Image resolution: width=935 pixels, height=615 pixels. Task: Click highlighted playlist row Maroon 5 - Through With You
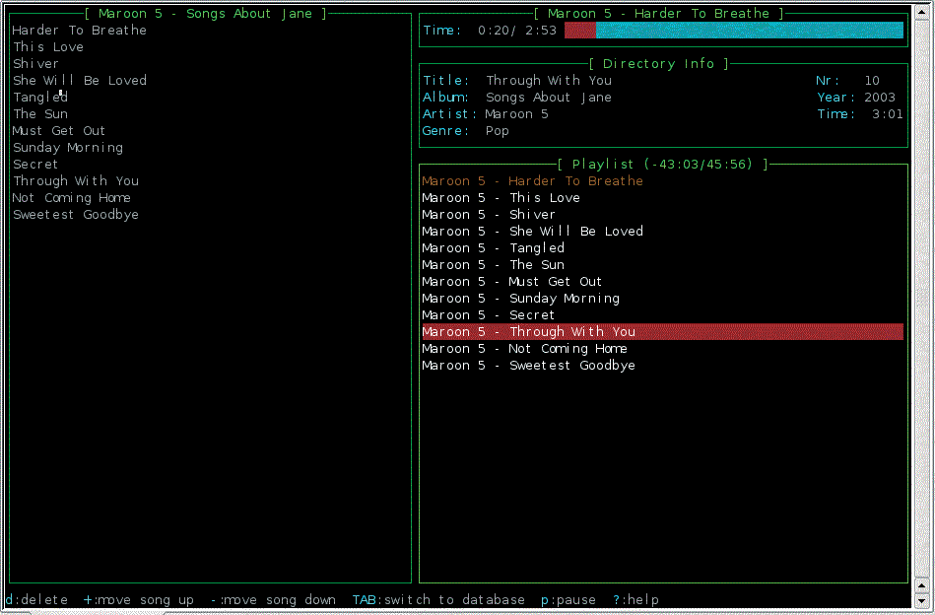662,332
